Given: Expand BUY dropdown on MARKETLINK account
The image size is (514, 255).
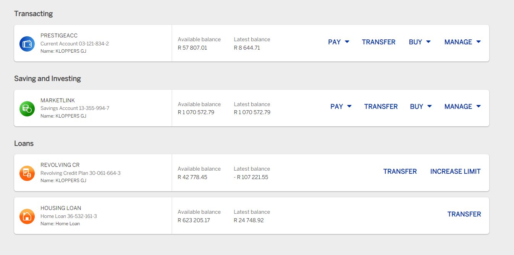Looking at the screenshot, I should [x=421, y=107].
